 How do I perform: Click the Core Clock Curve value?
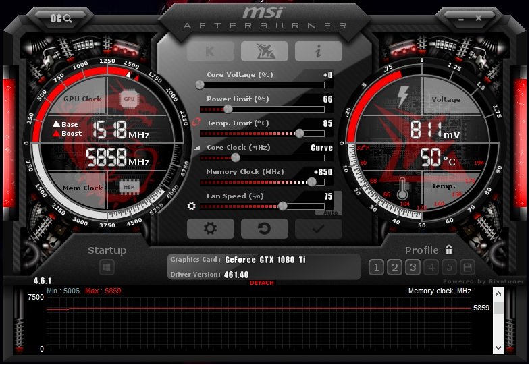[x=322, y=148]
